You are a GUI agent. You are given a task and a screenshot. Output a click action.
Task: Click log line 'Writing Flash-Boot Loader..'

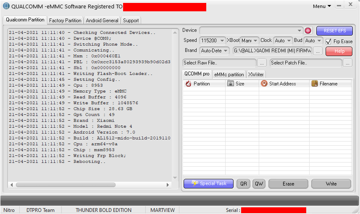(81, 74)
